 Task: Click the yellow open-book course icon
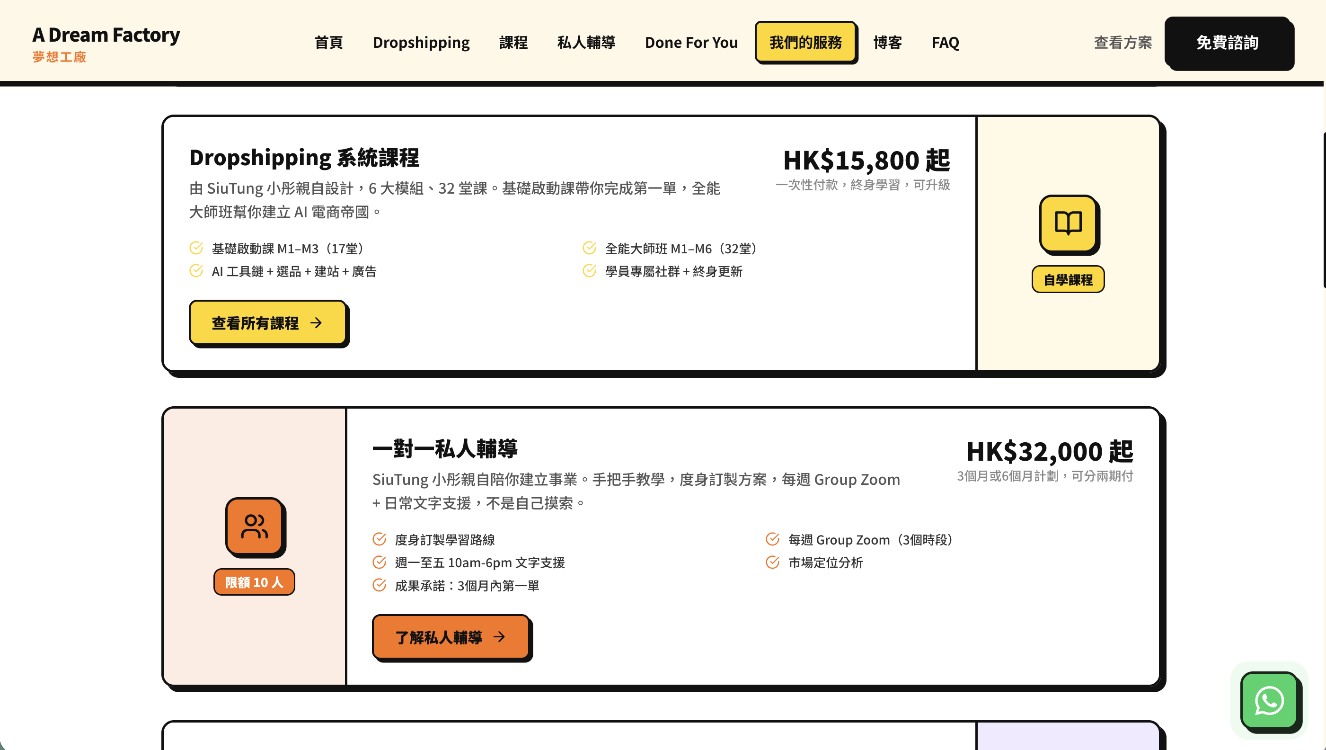1068,223
